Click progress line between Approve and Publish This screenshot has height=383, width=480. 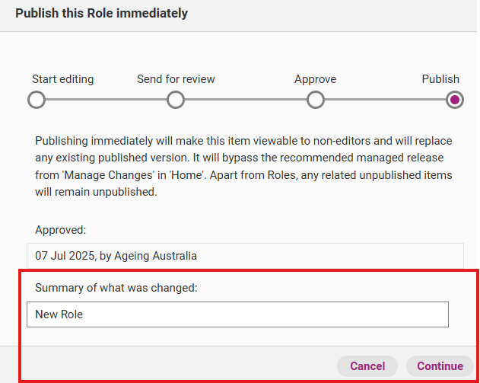click(x=385, y=100)
